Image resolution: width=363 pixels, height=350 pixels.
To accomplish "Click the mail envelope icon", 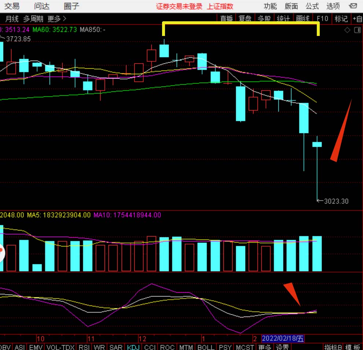I will (x=353, y=6).
